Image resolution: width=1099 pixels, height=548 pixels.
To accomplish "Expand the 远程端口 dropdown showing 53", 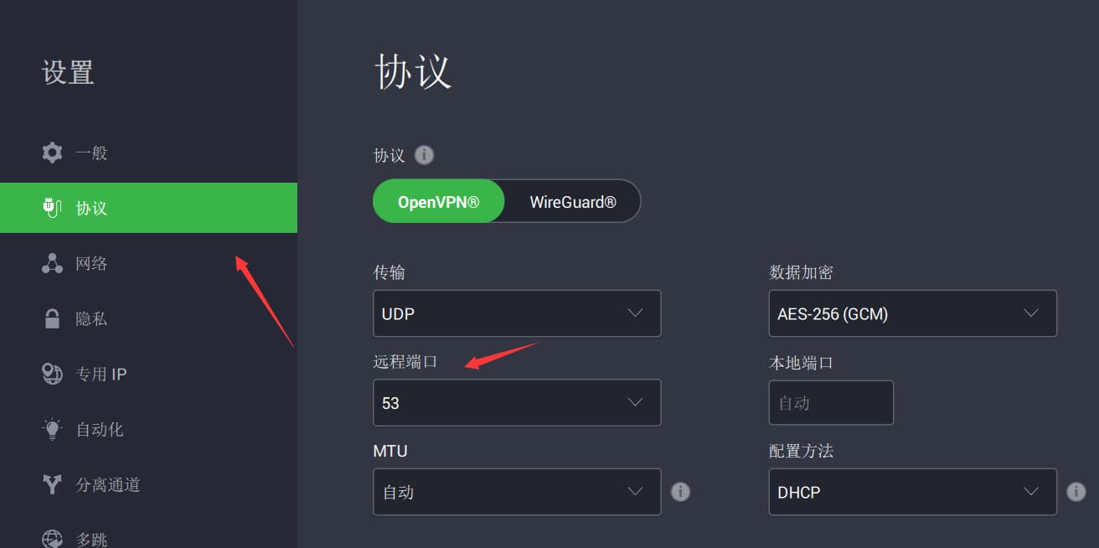I will (x=517, y=403).
